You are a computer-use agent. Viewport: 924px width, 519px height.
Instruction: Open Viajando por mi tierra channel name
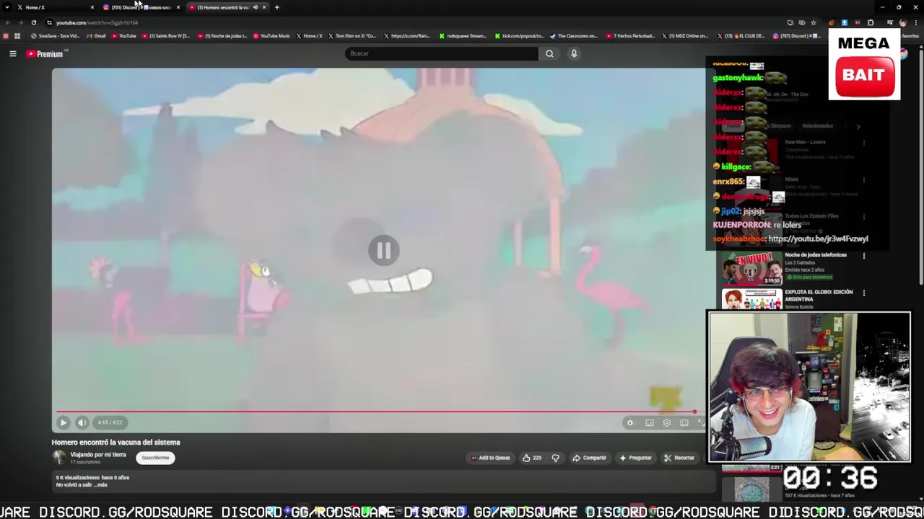98,455
